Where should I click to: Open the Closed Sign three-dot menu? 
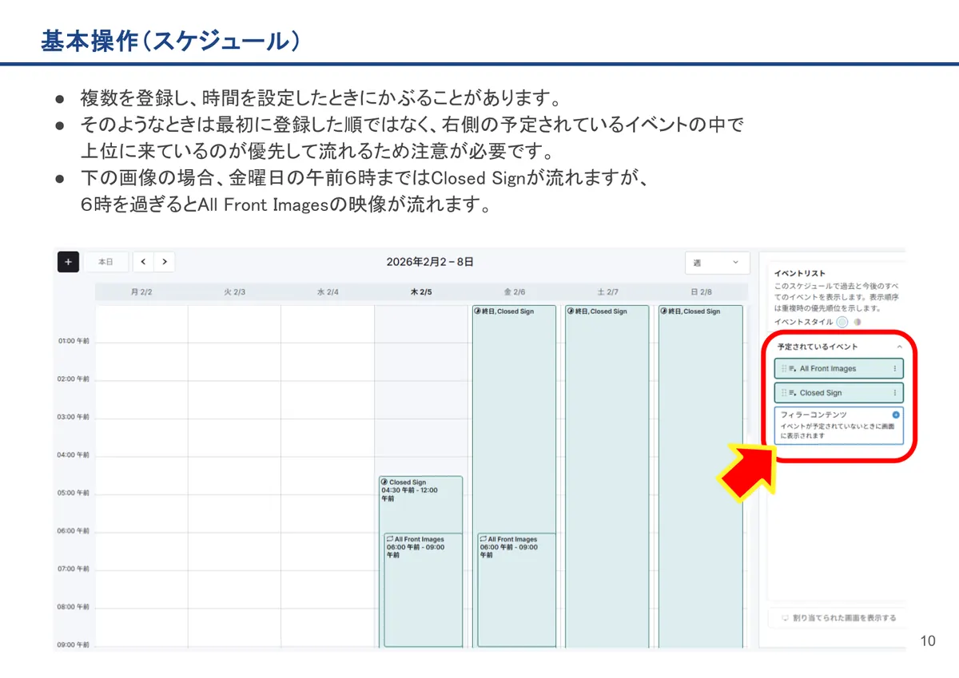894,393
